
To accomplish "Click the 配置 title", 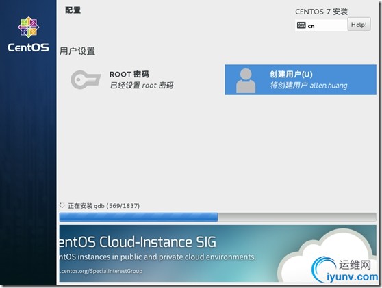I will pos(73,10).
